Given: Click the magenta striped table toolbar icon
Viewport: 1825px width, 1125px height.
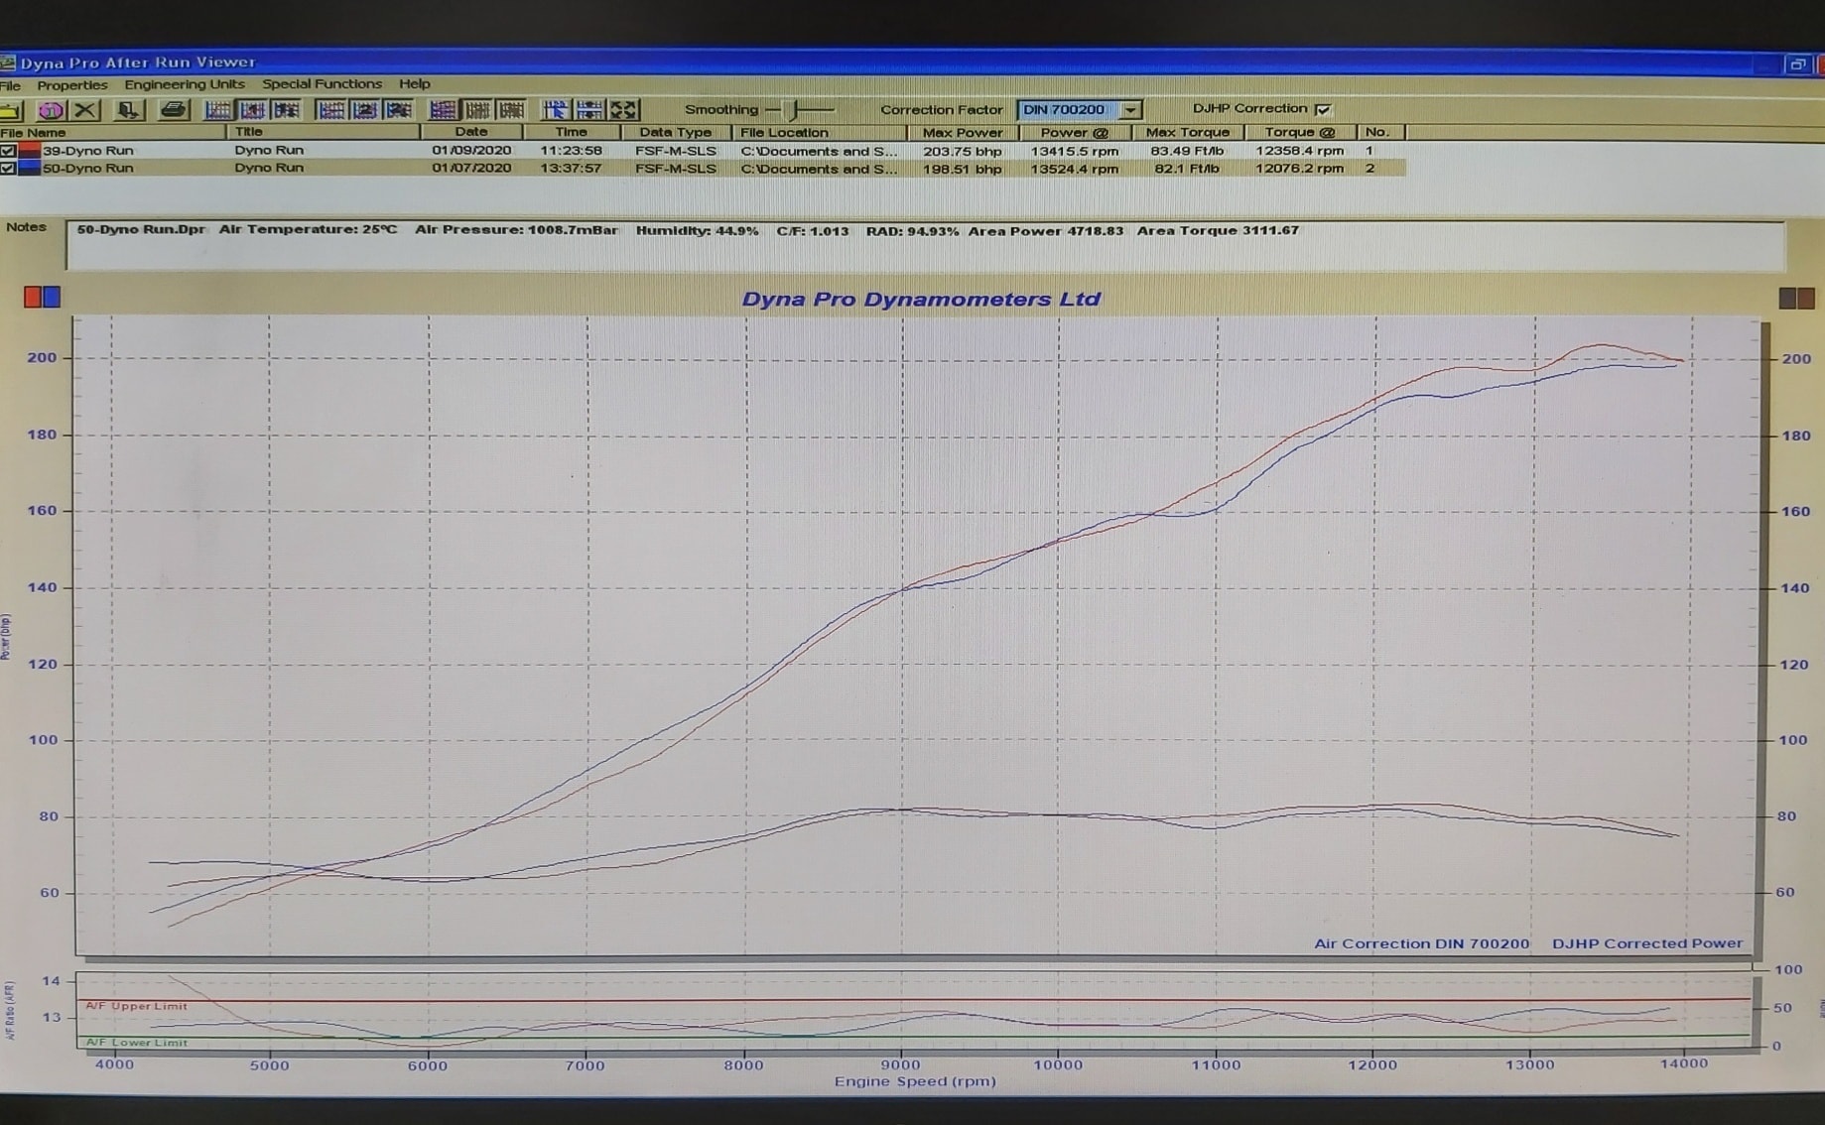Looking at the screenshot, I should point(443,110).
